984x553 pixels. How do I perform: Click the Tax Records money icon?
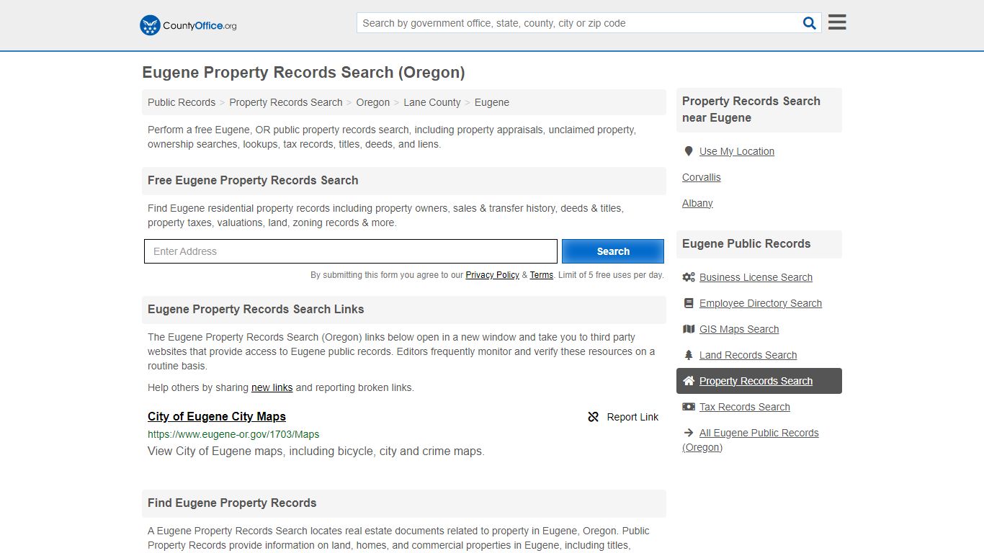click(689, 407)
